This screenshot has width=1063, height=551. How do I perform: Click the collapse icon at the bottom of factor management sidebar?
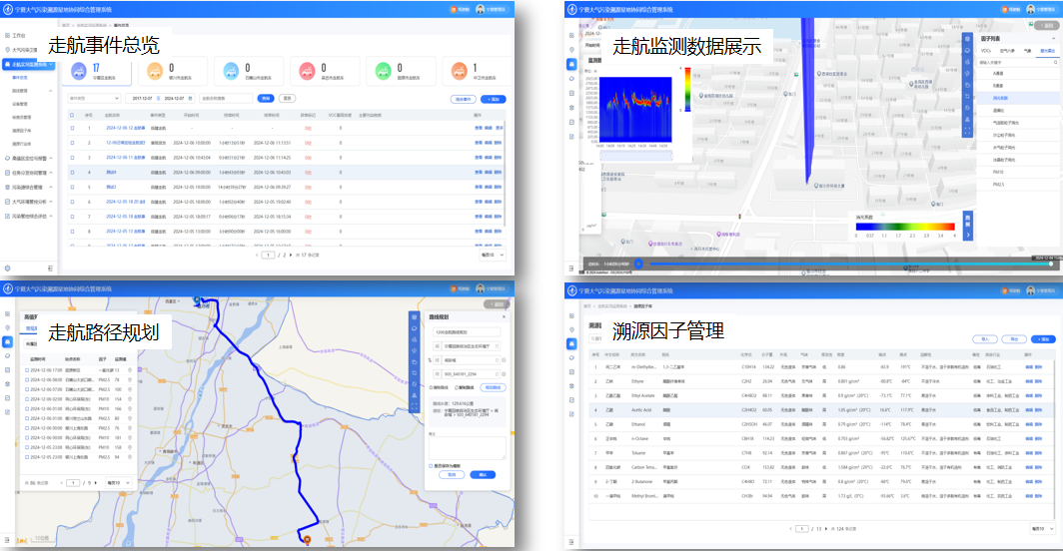pos(571,542)
